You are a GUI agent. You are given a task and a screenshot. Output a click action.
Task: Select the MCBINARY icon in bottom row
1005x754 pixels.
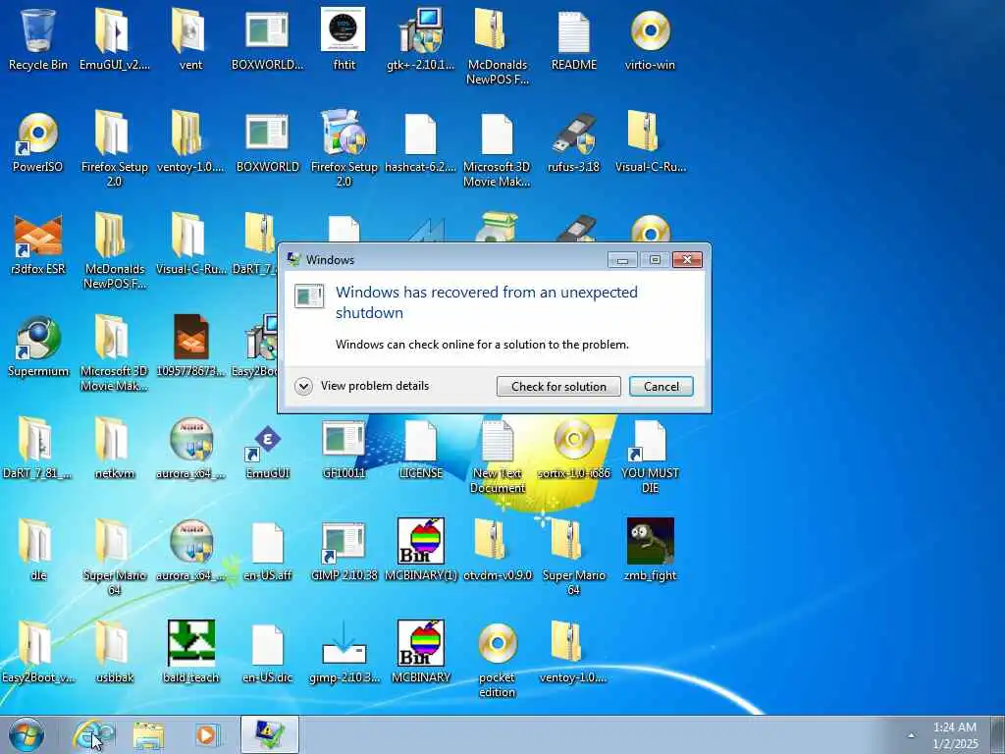click(x=420, y=644)
